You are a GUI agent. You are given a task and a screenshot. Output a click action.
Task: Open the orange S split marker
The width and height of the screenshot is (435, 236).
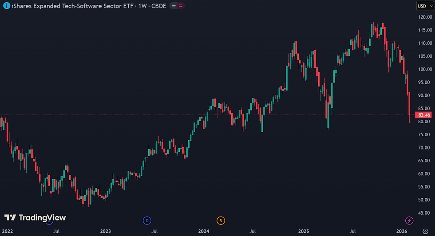point(221,221)
